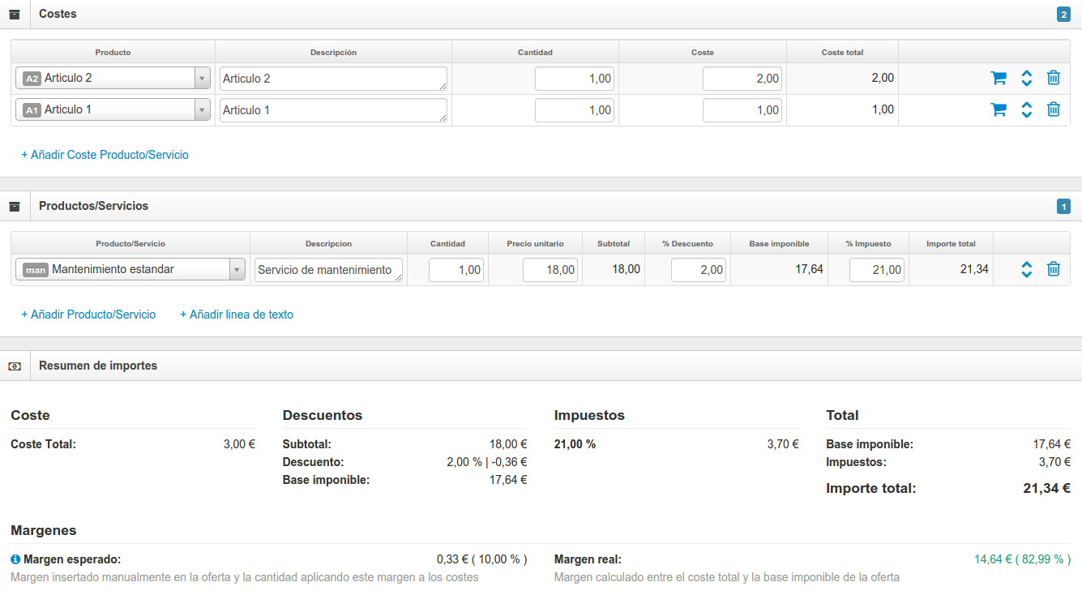1082x595 pixels.
Task: Click the Articulo 1 Coste field
Action: point(742,109)
